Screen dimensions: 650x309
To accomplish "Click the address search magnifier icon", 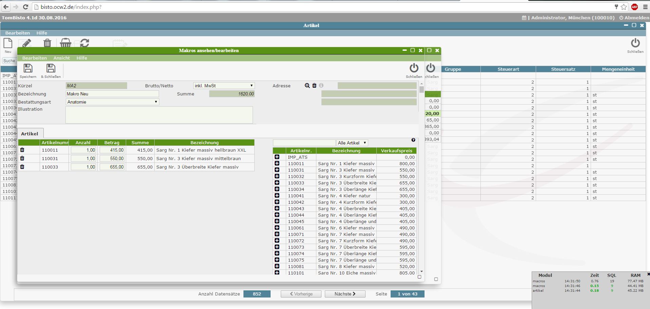I will pyautogui.click(x=307, y=86).
